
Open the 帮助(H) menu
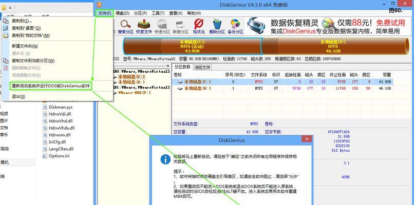click(x=194, y=13)
